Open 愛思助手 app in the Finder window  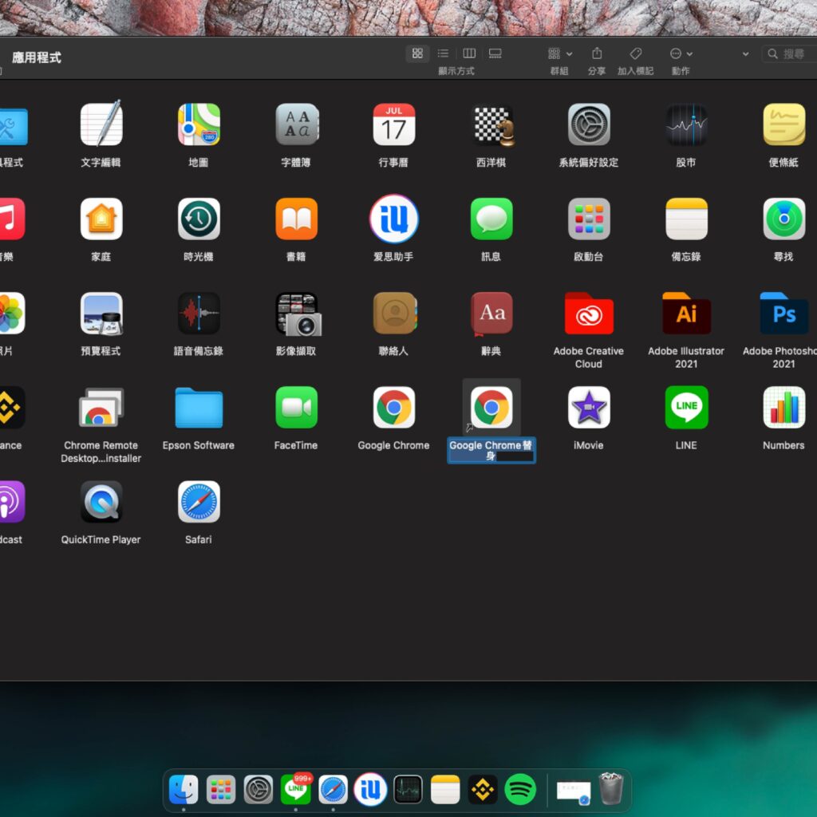[x=394, y=219]
